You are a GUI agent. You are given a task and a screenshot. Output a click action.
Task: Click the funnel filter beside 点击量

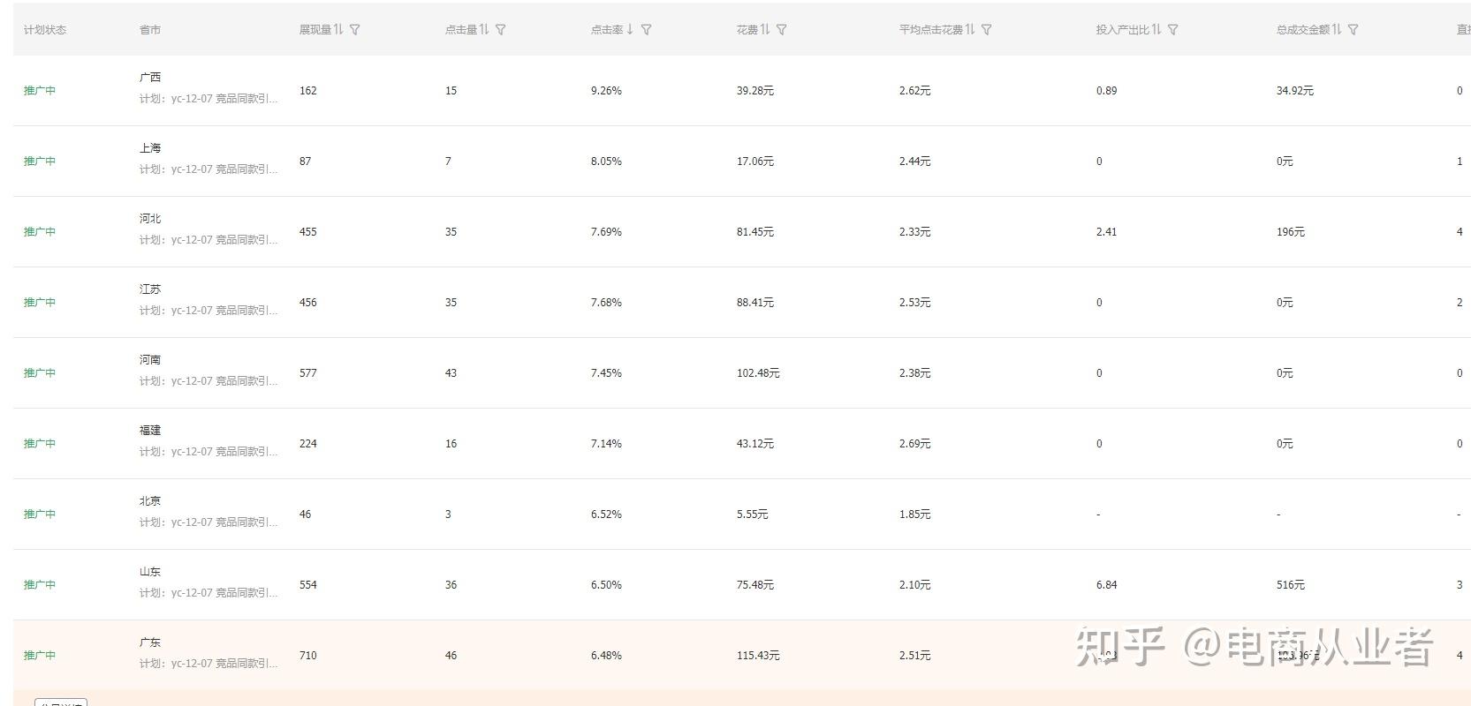point(501,30)
